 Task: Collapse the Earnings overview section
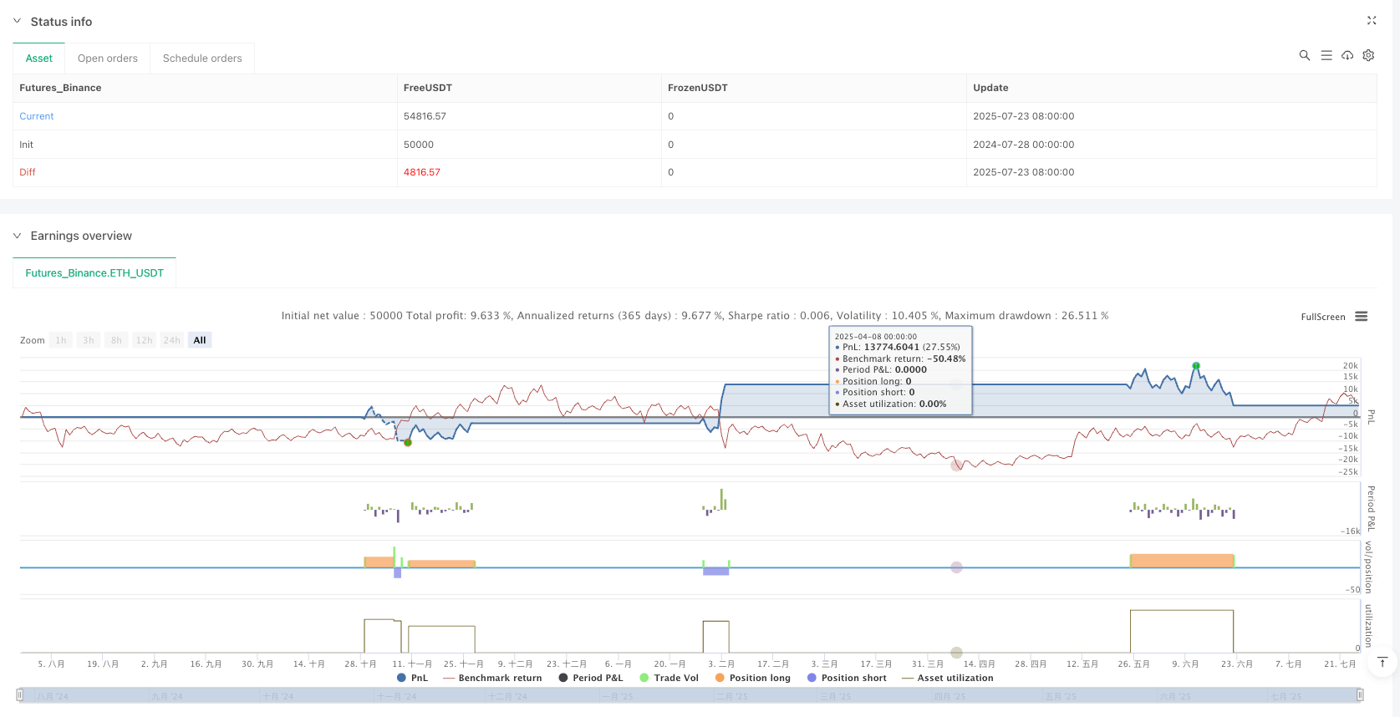pos(17,236)
